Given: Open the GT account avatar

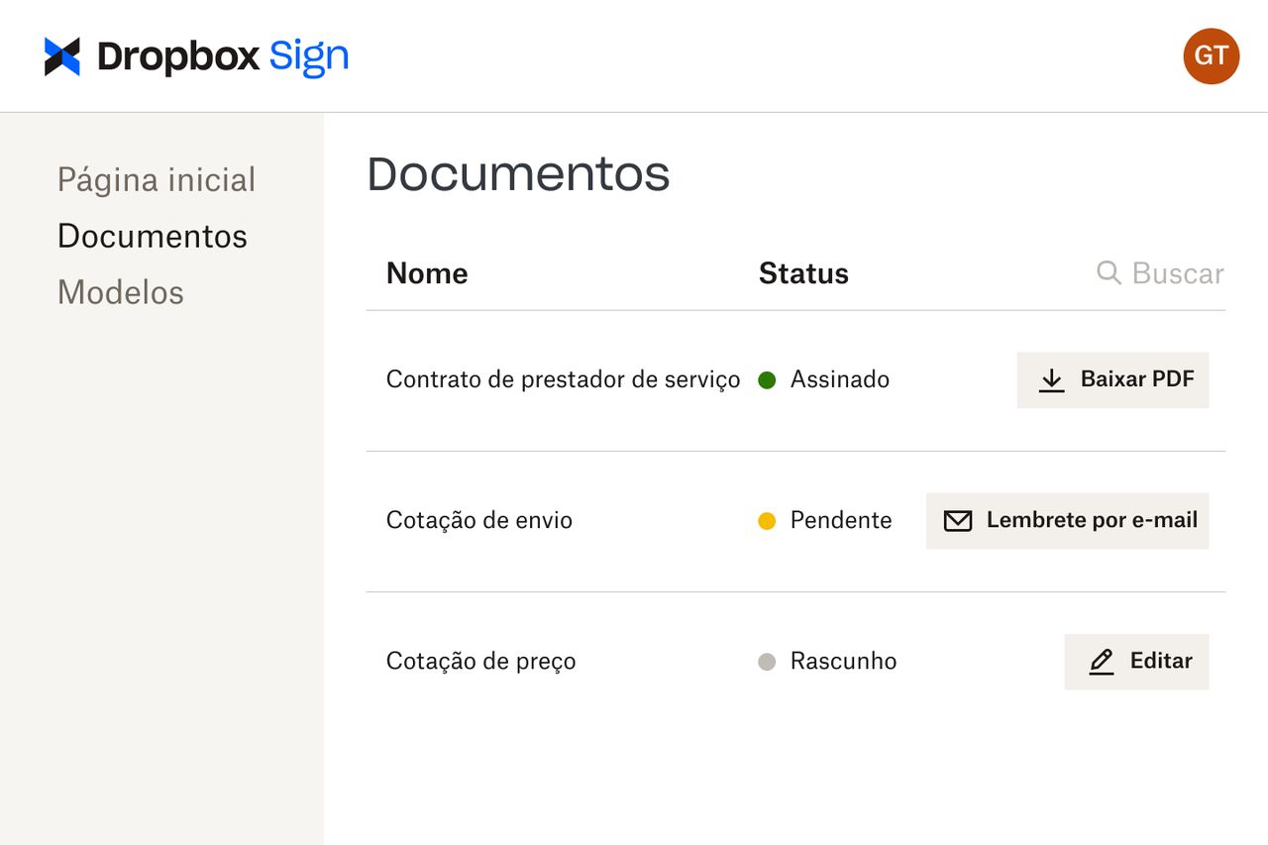Looking at the screenshot, I should [1210, 56].
